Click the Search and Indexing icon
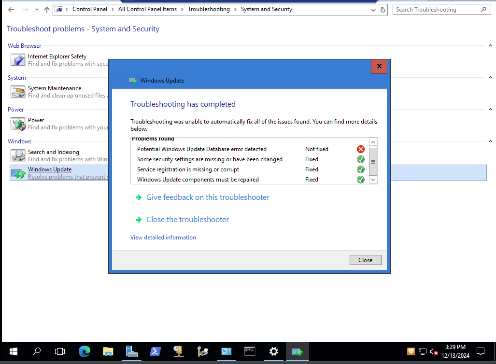This screenshot has height=364, width=496. tap(18, 155)
